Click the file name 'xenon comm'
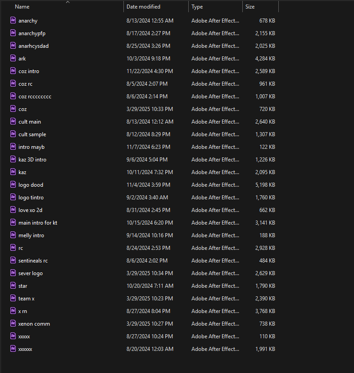Viewport: 354px width, 373px height. 34,324
